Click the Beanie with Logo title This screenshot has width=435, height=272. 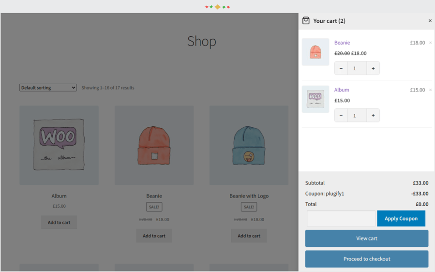point(249,196)
